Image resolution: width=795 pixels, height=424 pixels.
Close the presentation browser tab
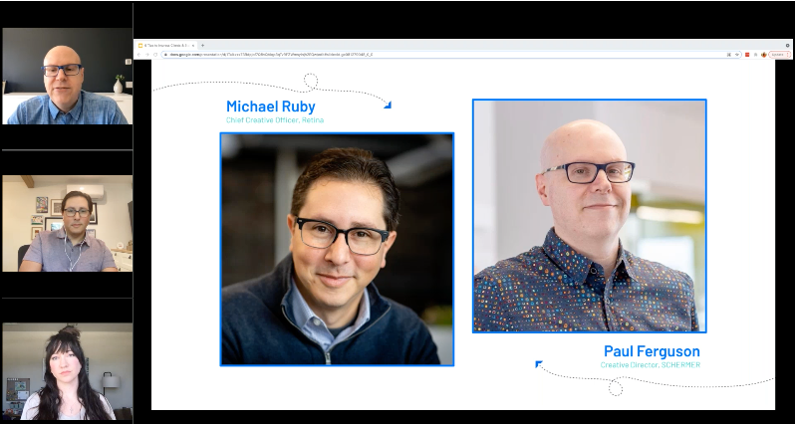point(192,46)
